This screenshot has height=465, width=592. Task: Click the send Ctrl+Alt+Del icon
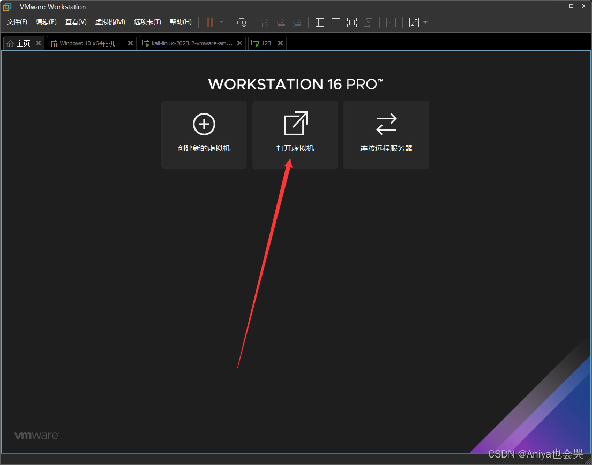(x=242, y=22)
